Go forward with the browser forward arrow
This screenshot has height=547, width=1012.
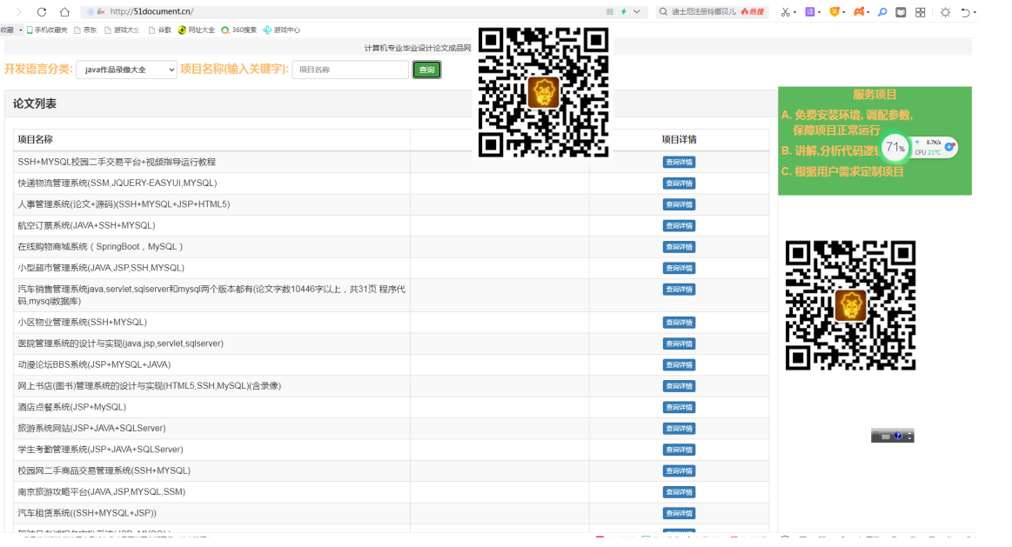click(x=19, y=11)
